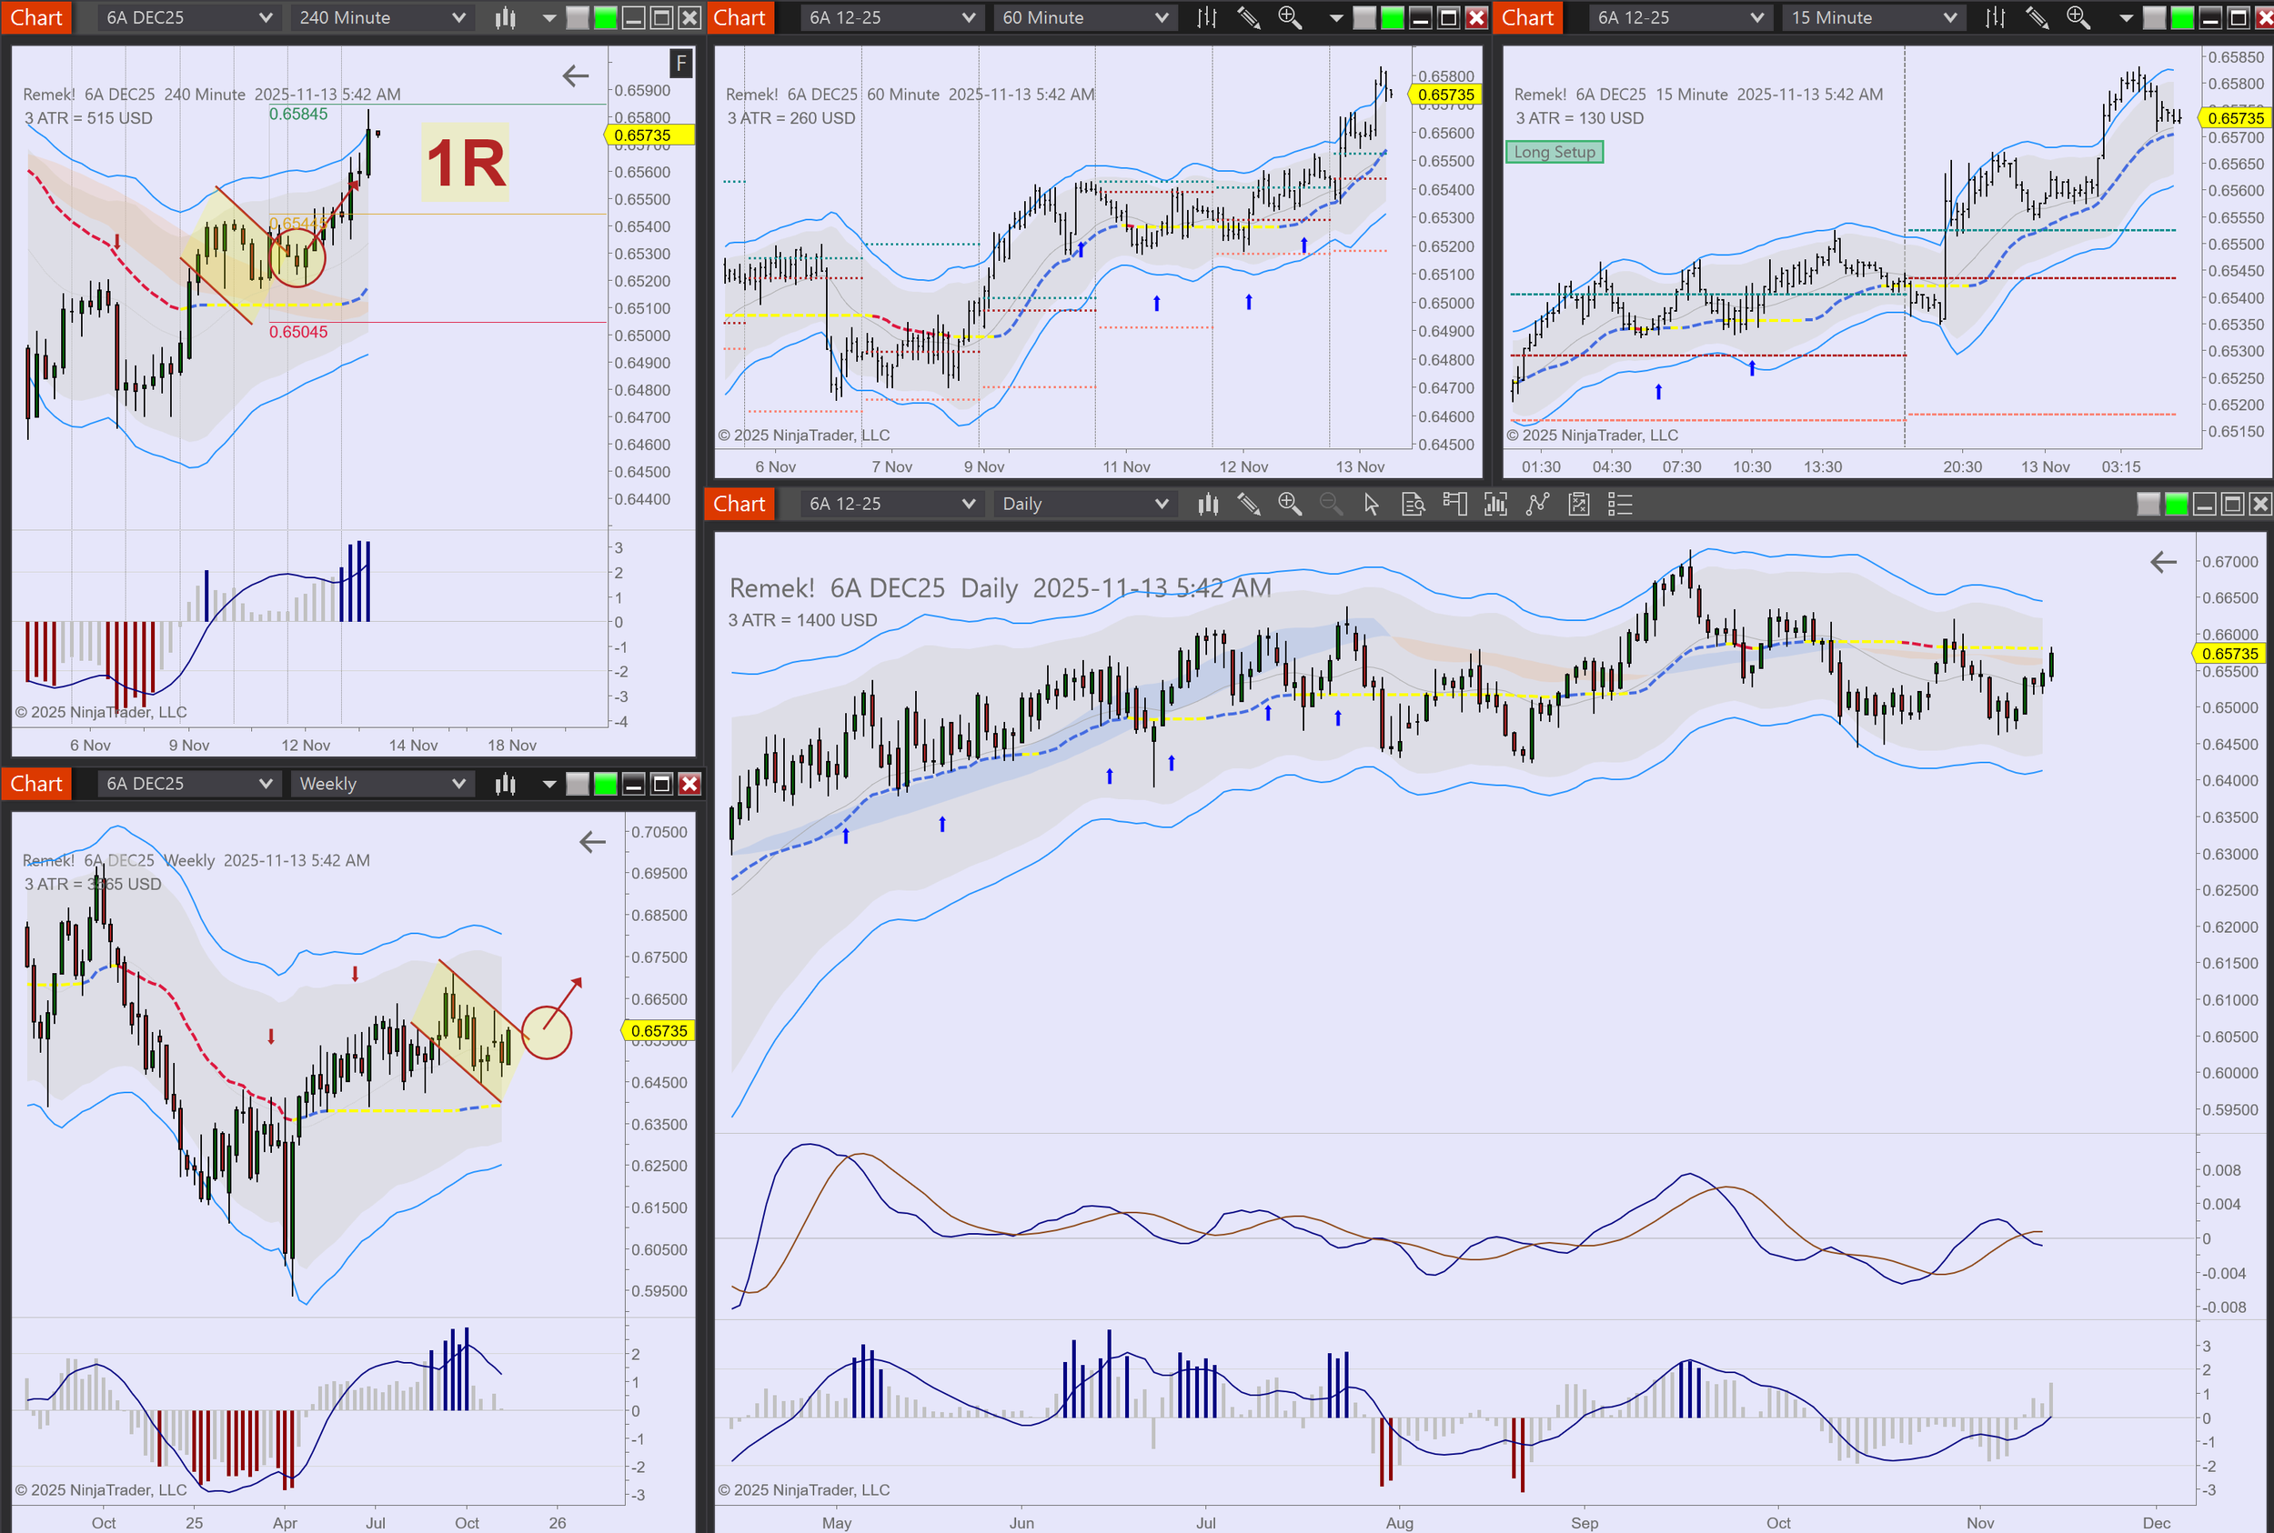Click the Long Setup button on 15 Minute chart
The width and height of the screenshot is (2274, 1533).
(x=1555, y=153)
